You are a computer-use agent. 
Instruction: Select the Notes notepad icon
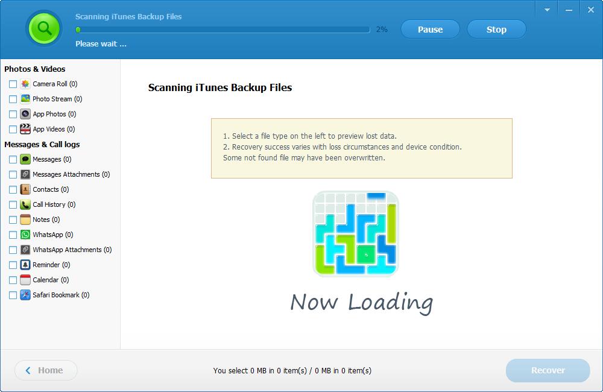(25, 220)
